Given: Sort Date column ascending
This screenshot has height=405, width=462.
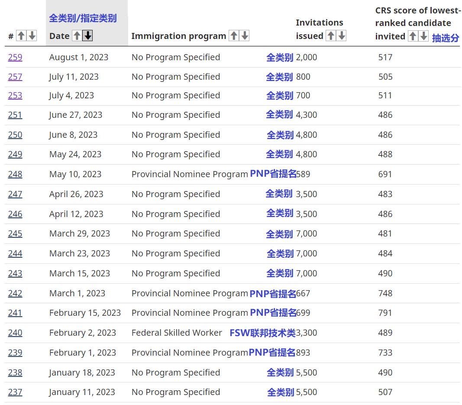Looking at the screenshot, I should (77, 36).
